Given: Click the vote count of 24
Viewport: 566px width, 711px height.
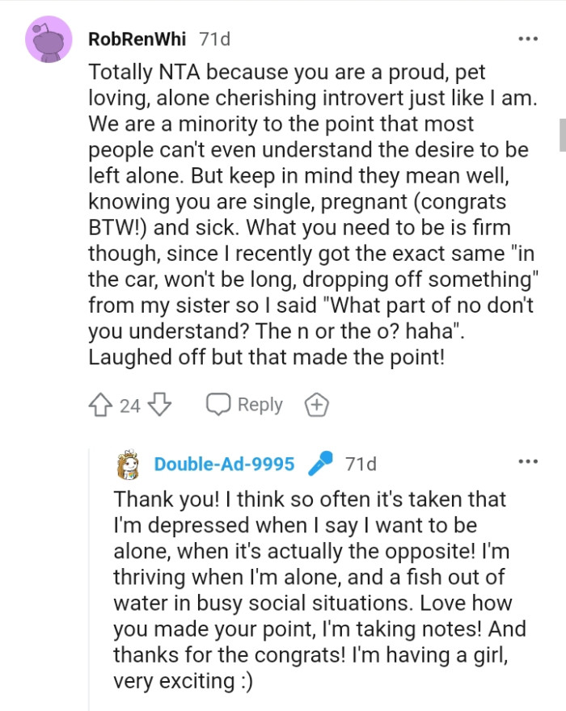Looking at the screenshot, I should (x=130, y=406).
